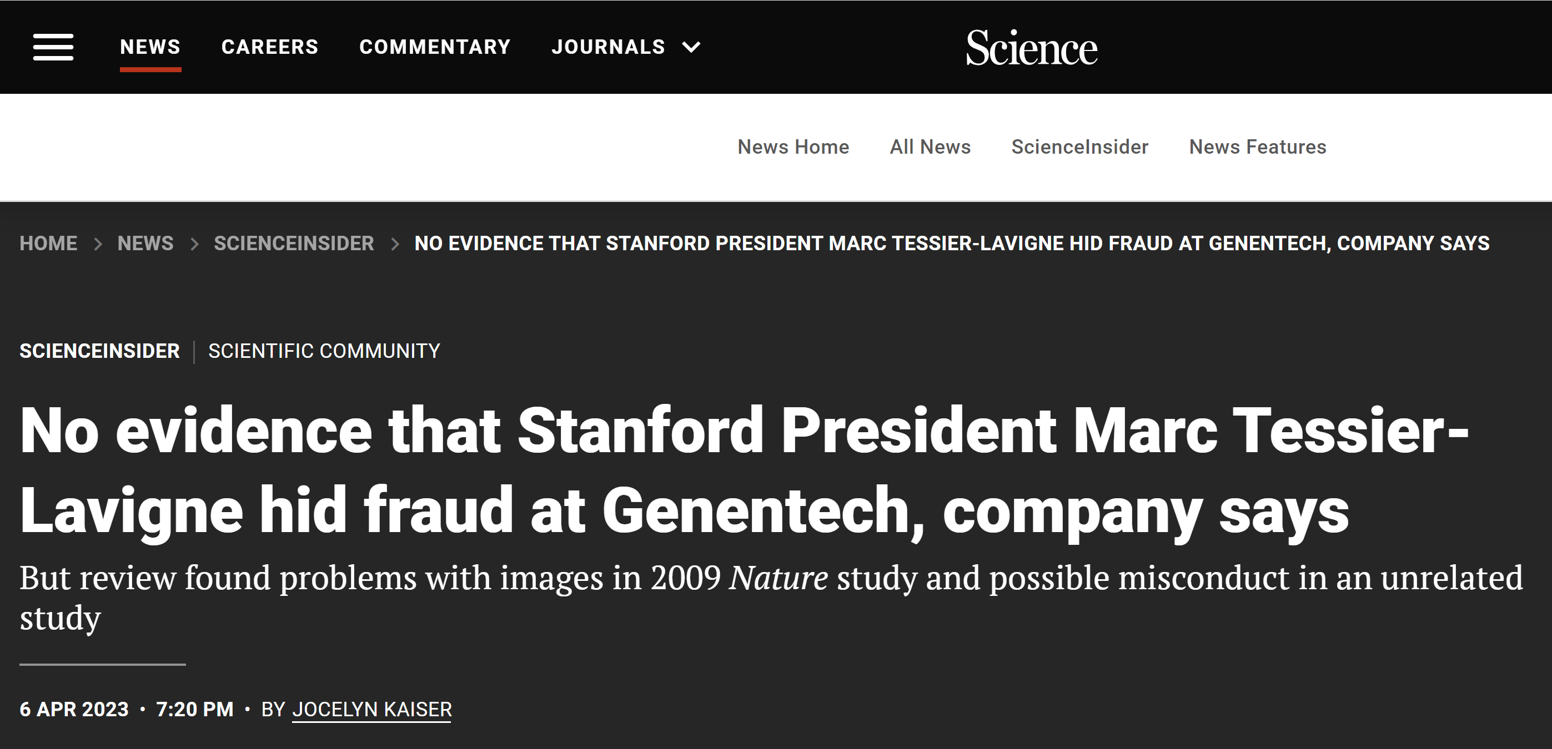The height and width of the screenshot is (749, 1552).
Task: Open All News link
Action: click(930, 147)
